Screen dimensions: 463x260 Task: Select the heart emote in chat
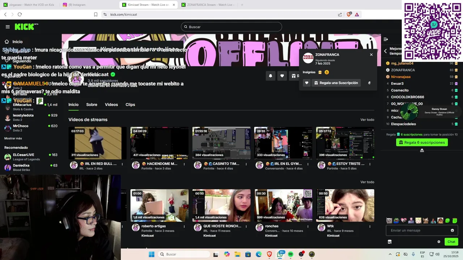pyautogui.click(x=404, y=221)
